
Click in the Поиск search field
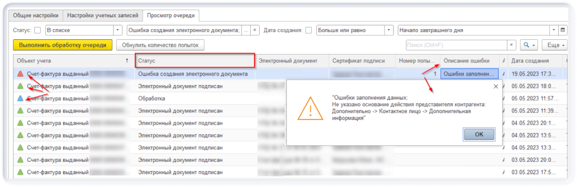coord(456,45)
